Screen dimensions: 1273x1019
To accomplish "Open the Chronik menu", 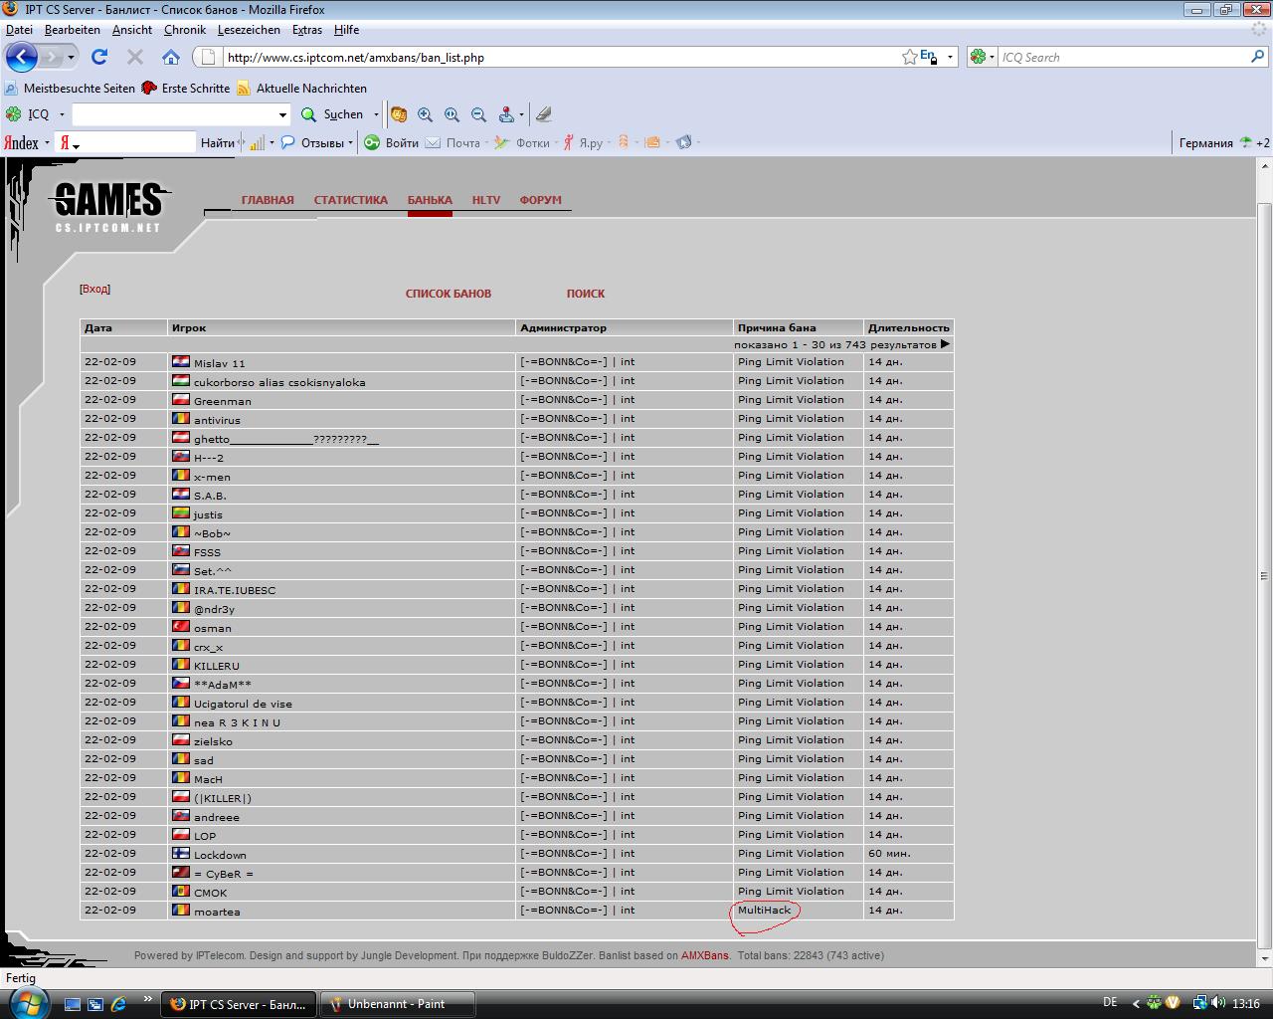I will (x=185, y=30).
